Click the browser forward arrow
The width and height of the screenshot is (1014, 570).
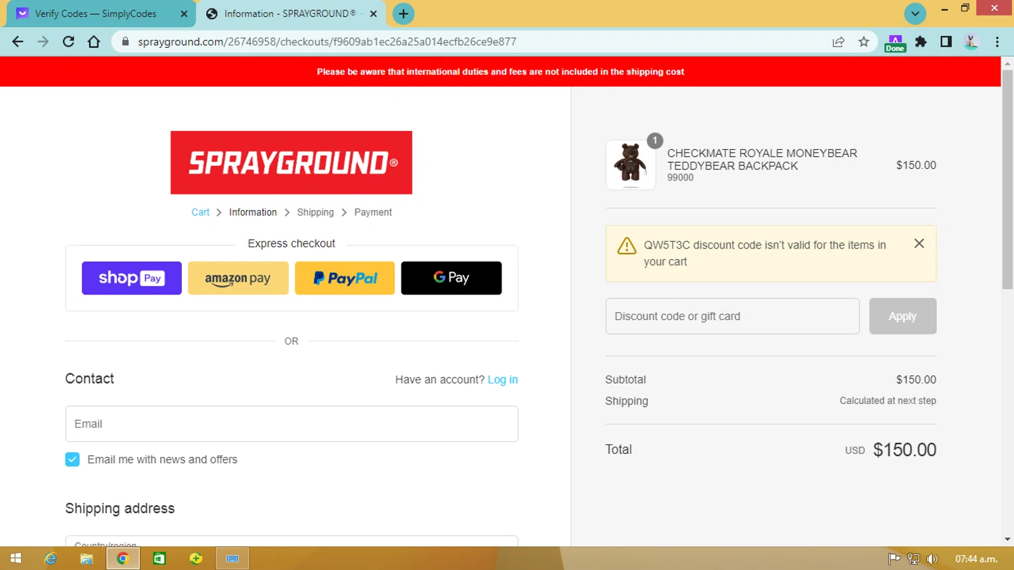click(x=43, y=42)
